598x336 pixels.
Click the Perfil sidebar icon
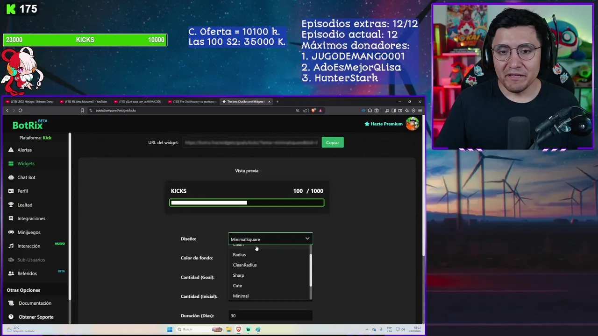11,191
